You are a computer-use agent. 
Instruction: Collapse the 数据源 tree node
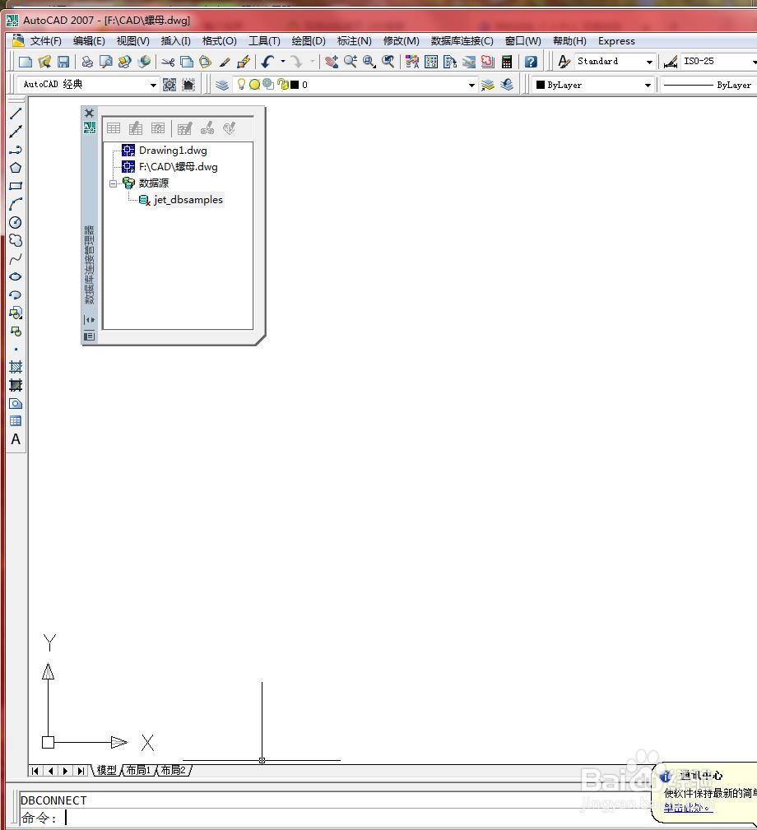click(113, 183)
